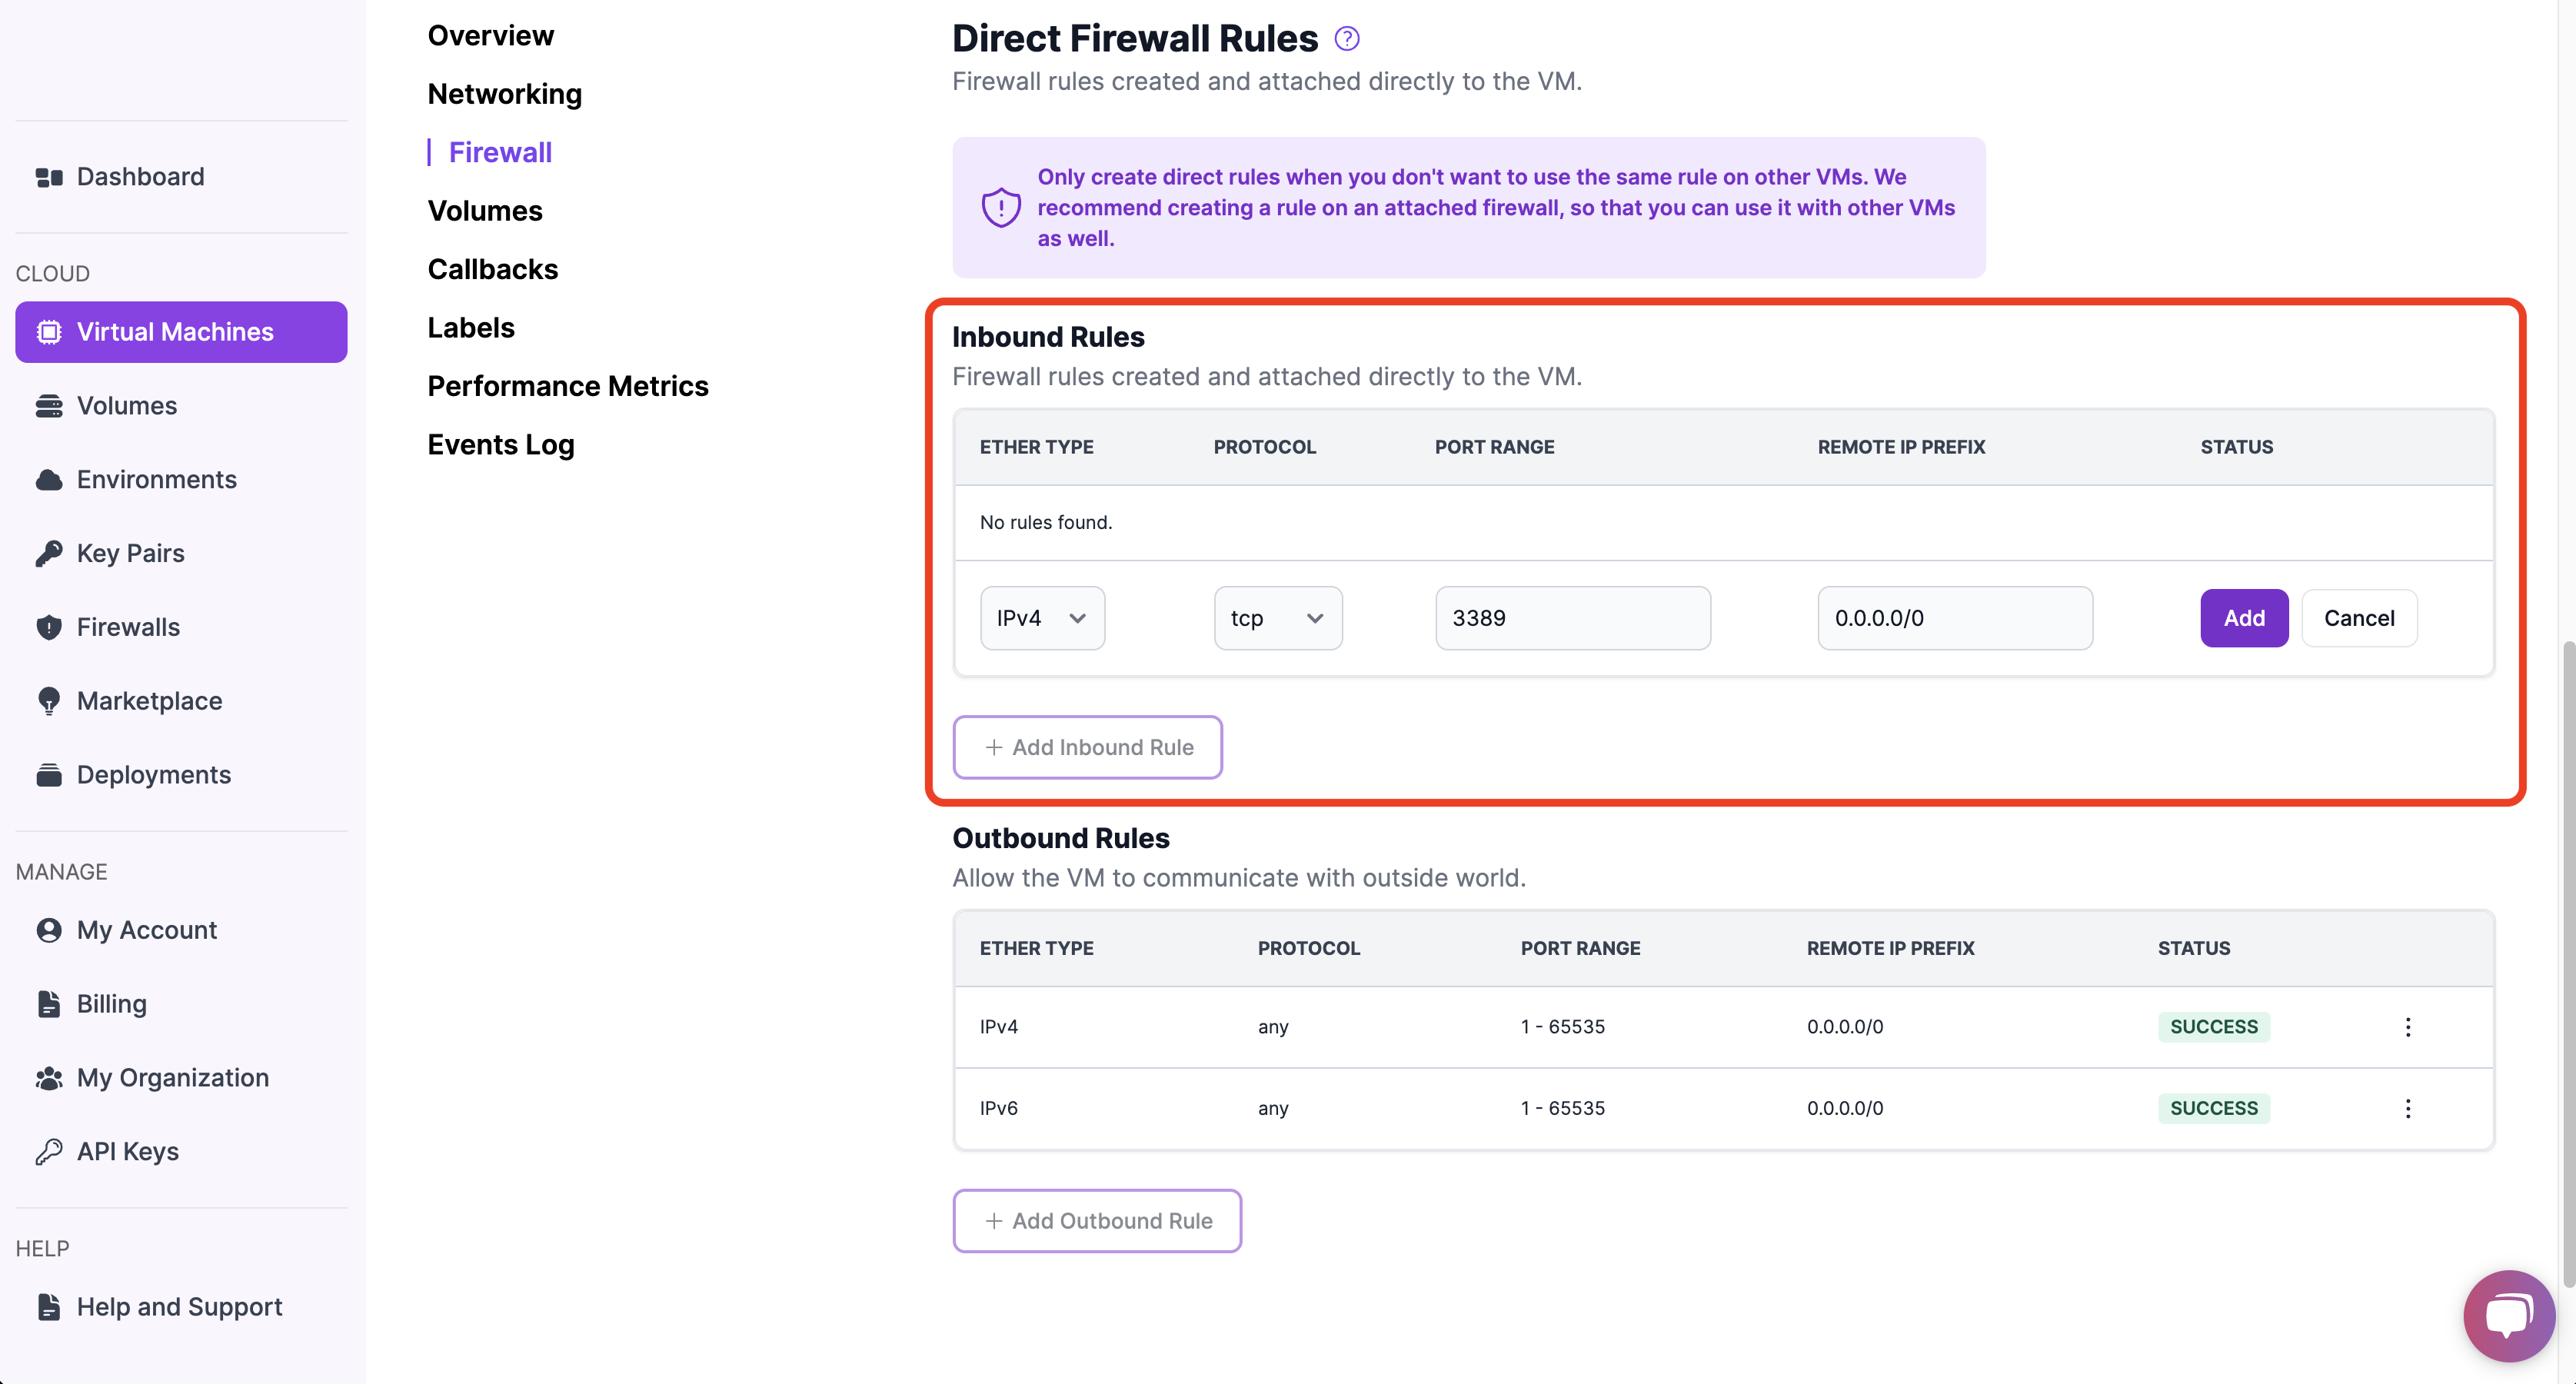Cancel the new inbound rule entry
Viewport: 2576px width, 1384px height.
[2360, 617]
